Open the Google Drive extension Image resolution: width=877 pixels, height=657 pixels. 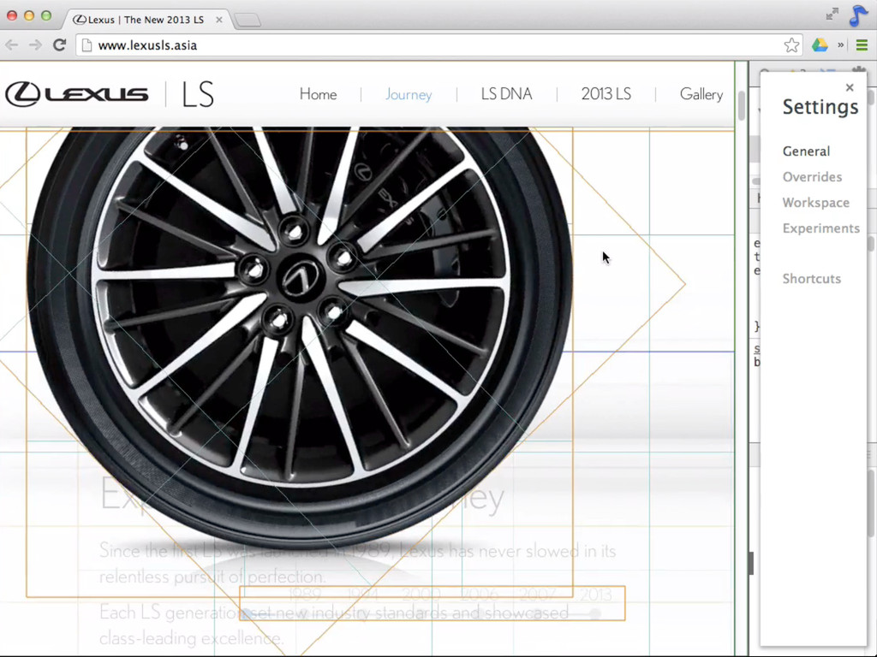click(820, 45)
